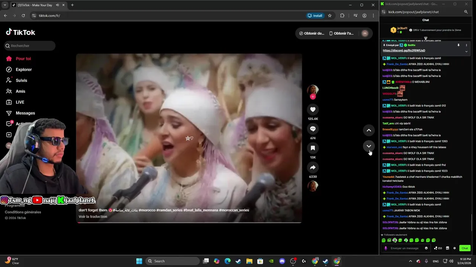This screenshot has height=267, width=476.
Task: Open Microsoft Edge from the taskbar
Action: pos(227,261)
